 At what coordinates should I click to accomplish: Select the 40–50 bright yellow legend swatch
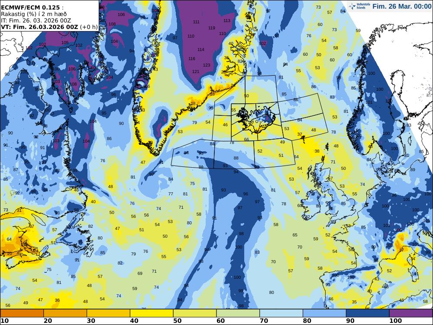152,313
